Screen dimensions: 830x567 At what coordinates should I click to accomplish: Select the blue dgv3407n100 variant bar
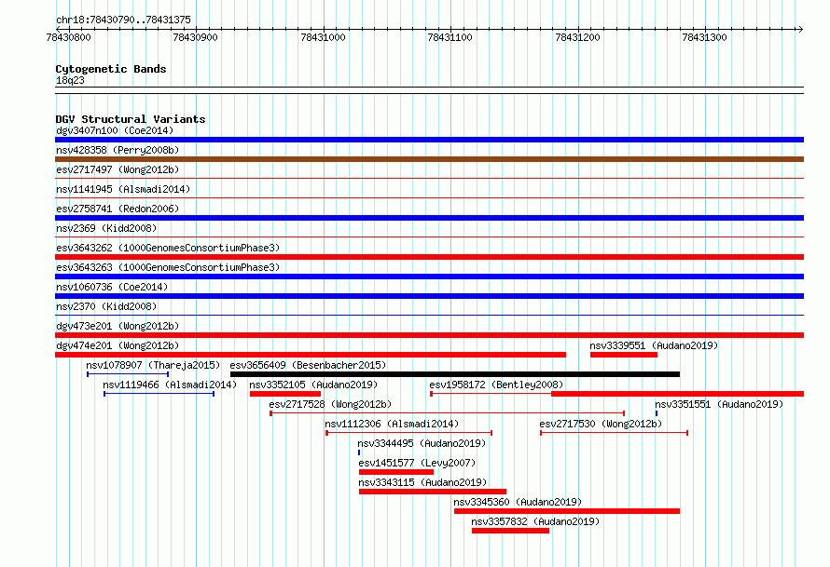(429, 140)
